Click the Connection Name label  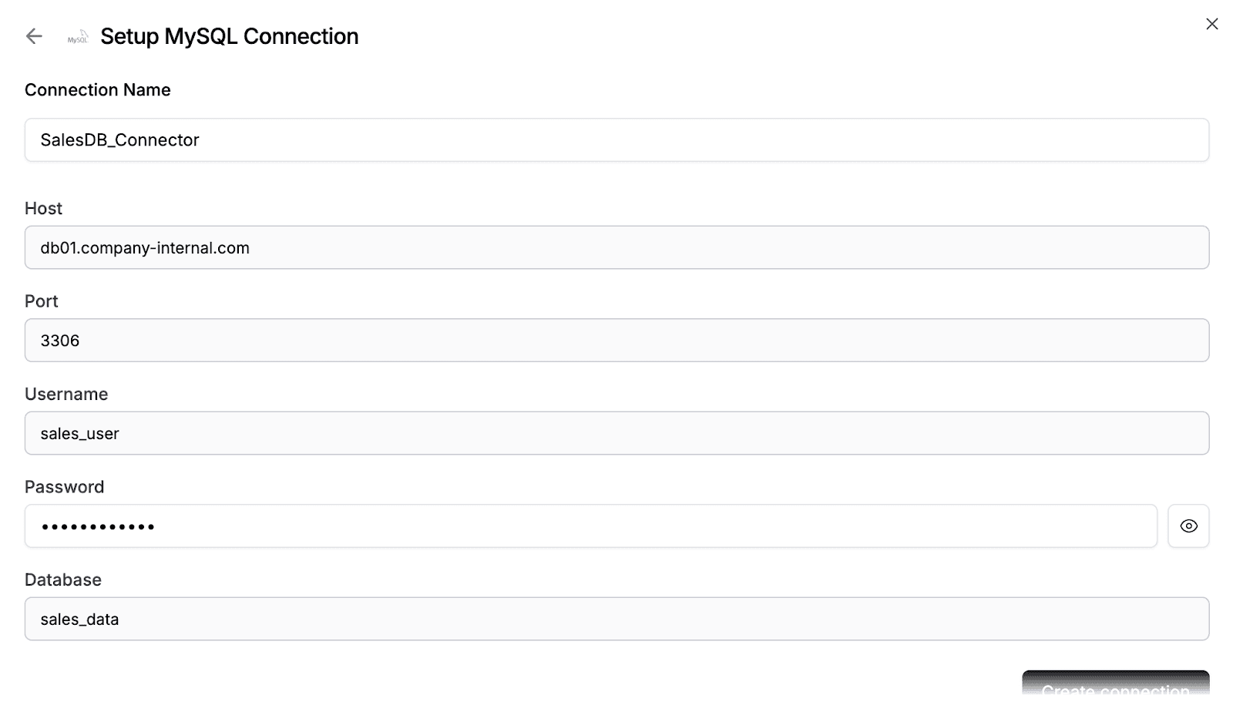click(x=98, y=90)
